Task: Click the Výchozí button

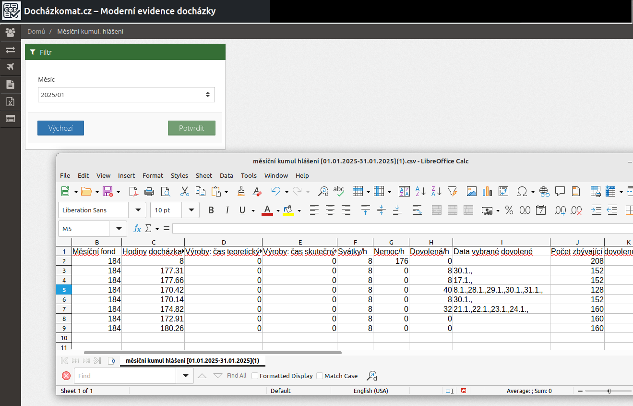Action: [x=60, y=128]
